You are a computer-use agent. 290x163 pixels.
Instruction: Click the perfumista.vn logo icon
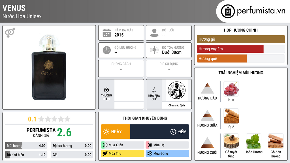pyautogui.click(x=228, y=11)
